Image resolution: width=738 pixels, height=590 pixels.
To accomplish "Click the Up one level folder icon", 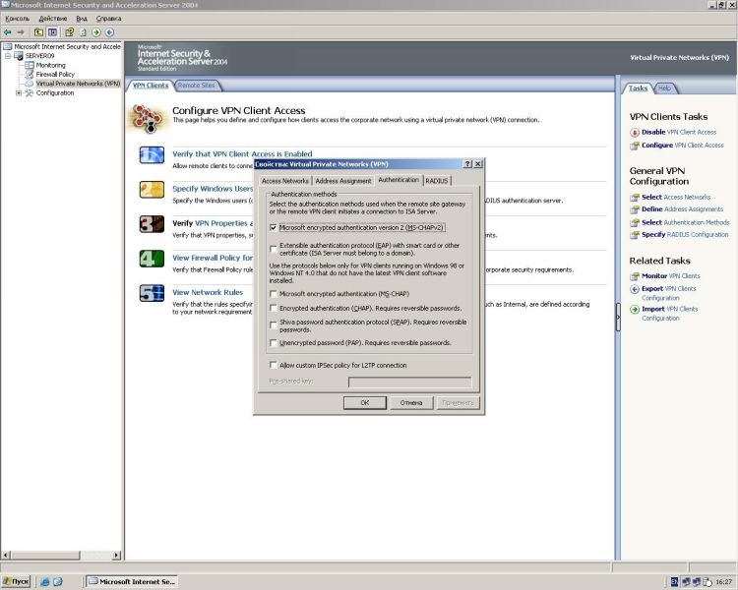I will point(38,32).
